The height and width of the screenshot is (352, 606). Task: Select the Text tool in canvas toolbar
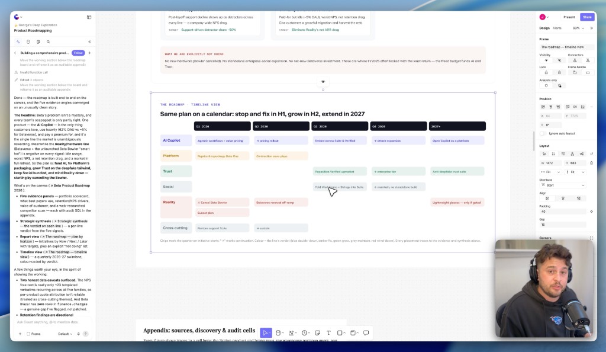point(328,332)
